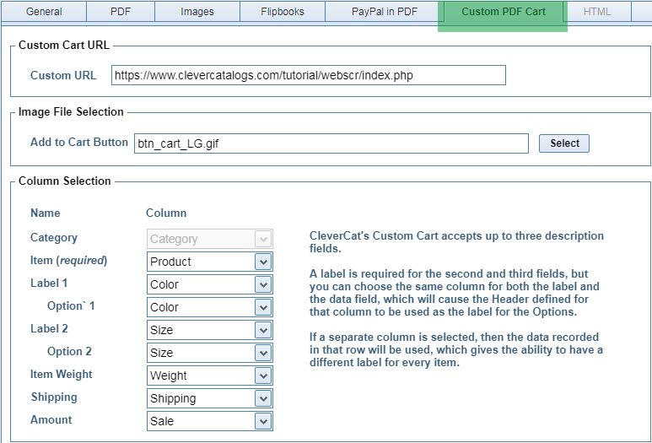652x443 pixels.
Task: Open the Images tab
Action: pyautogui.click(x=197, y=12)
